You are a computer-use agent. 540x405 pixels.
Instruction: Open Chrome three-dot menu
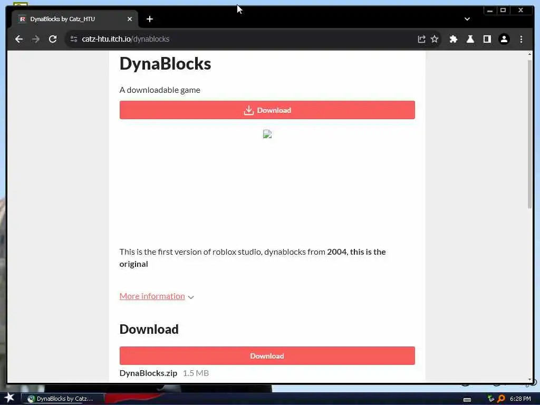pos(521,39)
